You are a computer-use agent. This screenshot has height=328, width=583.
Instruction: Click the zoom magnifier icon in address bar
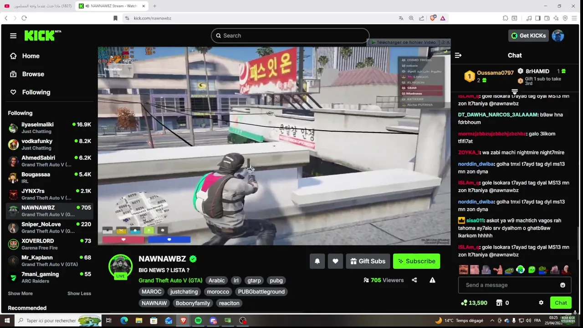tap(411, 18)
